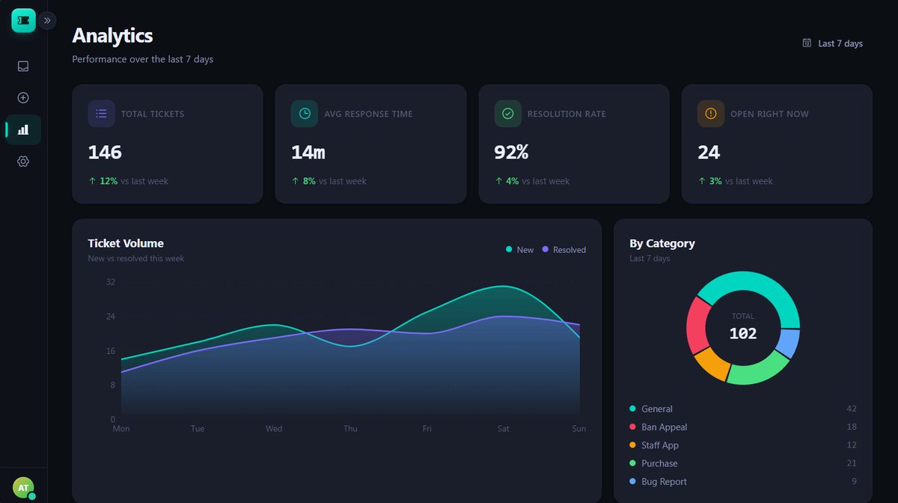The height and width of the screenshot is (503, 898).
Task: Select the Purchase category label
Action: [x=659, y=463]
